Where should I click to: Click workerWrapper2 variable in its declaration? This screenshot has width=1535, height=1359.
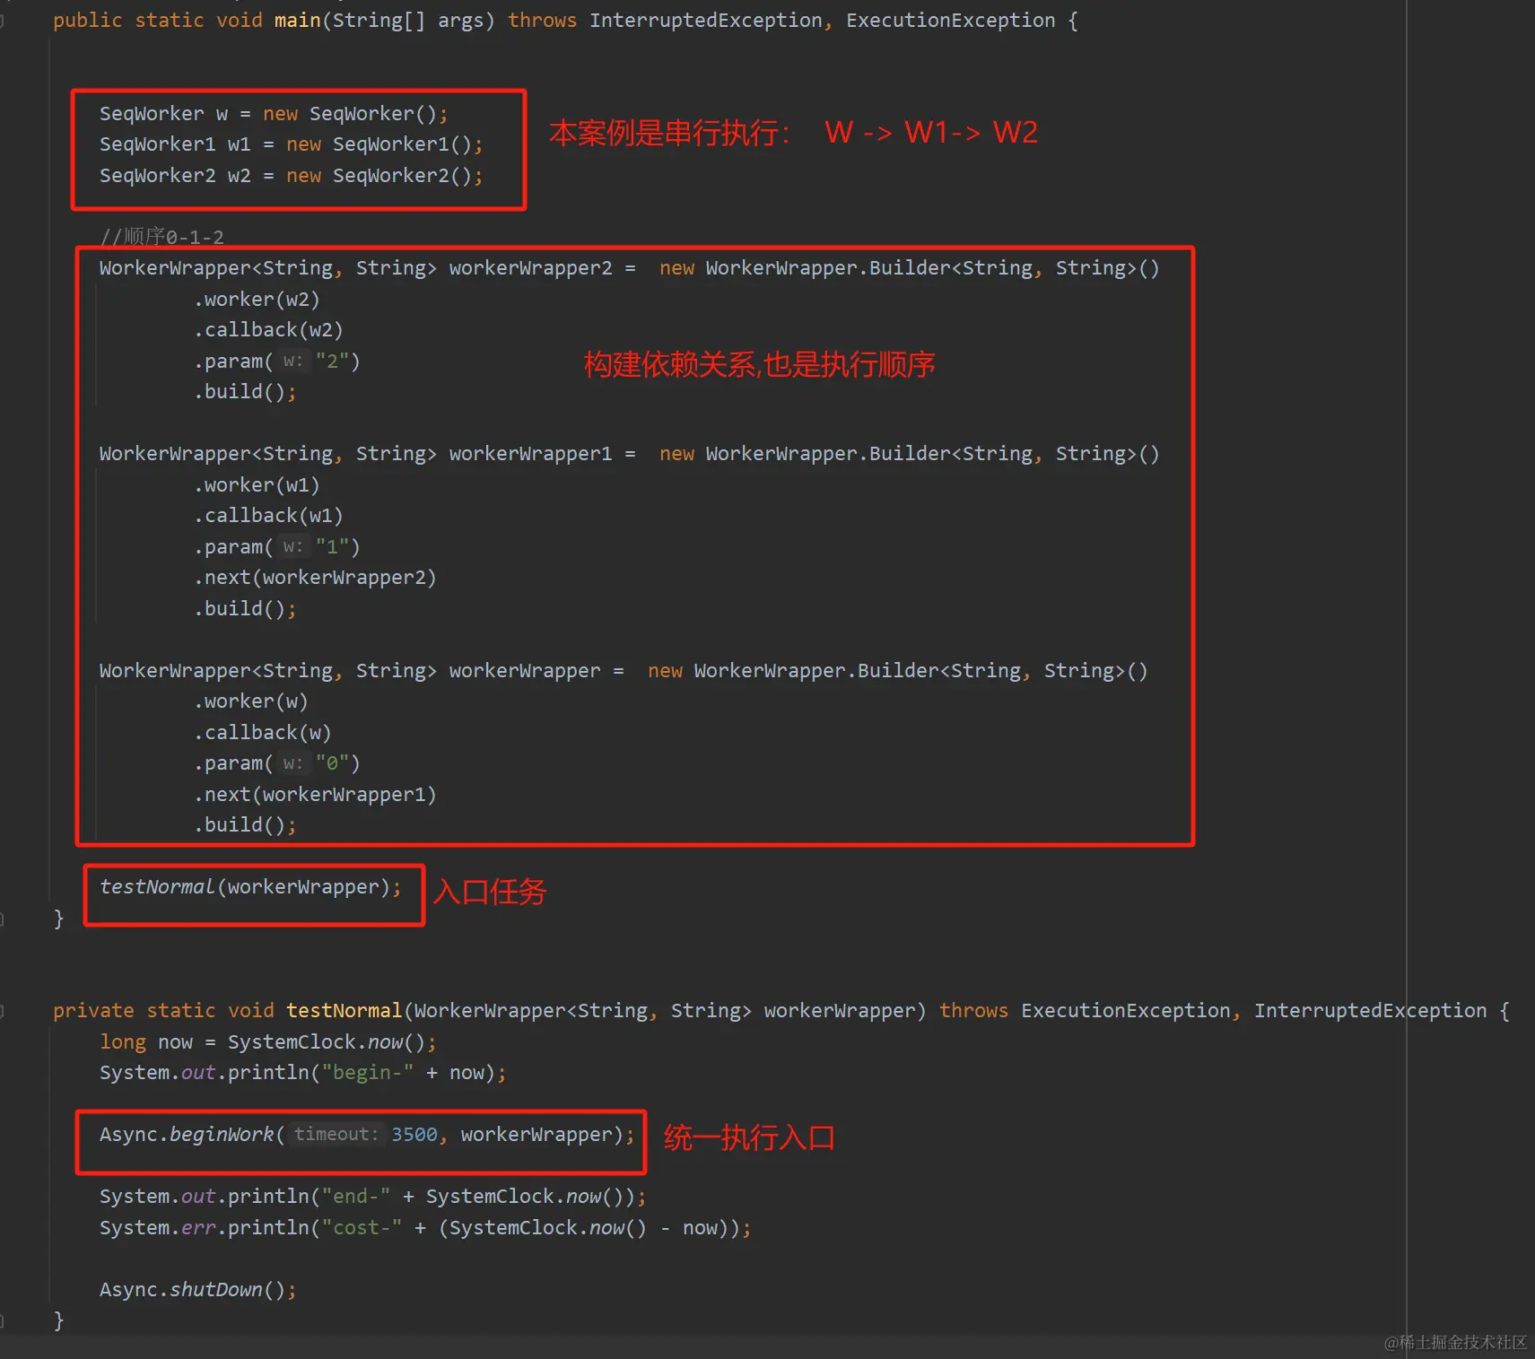(x=530, y=268)
